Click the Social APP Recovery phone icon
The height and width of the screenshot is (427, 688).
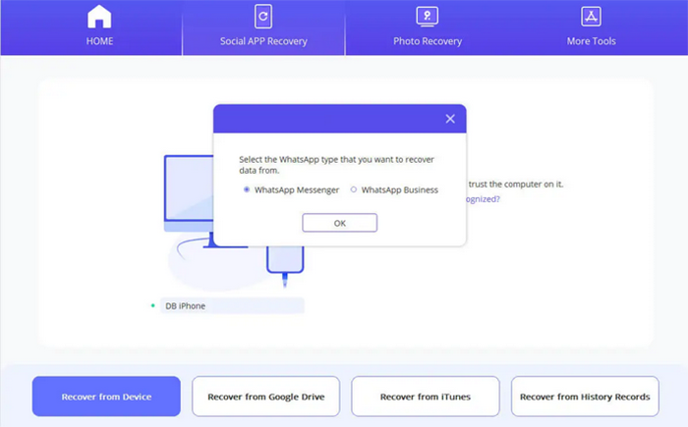(x=263, y=17)
